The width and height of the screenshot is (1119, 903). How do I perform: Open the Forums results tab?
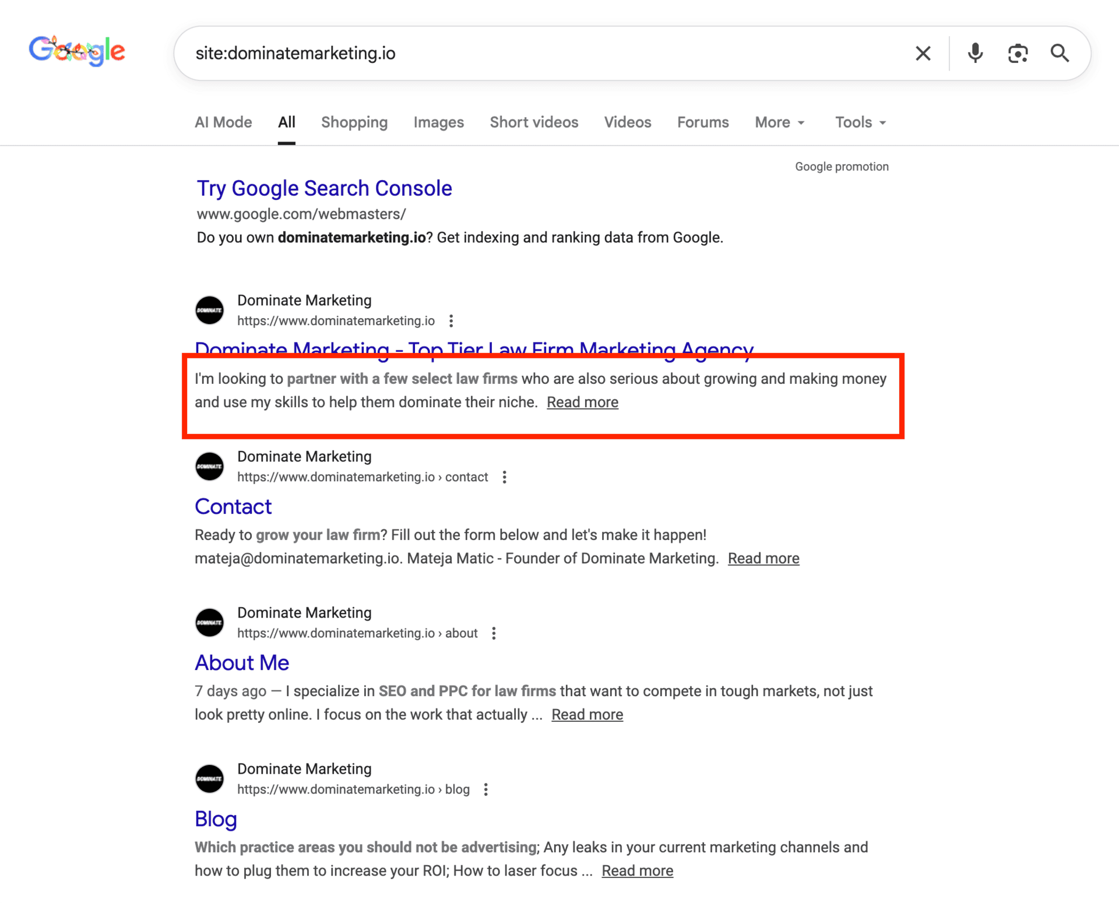point(703,122)
